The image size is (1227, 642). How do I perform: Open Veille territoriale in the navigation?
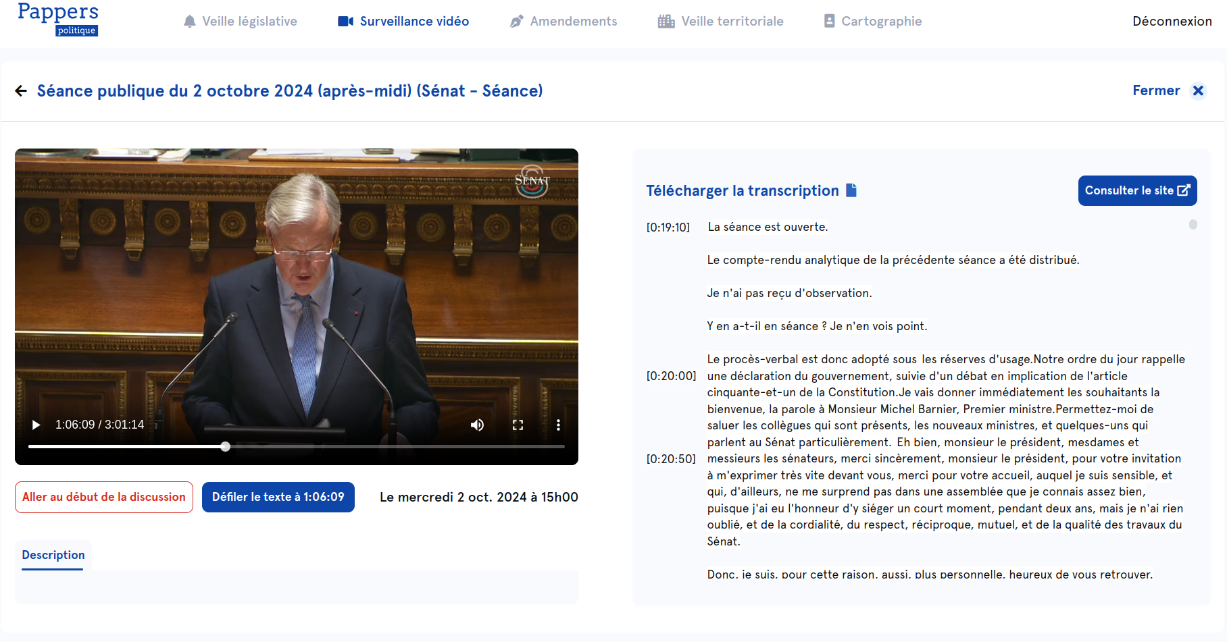[x=721, y=22]
